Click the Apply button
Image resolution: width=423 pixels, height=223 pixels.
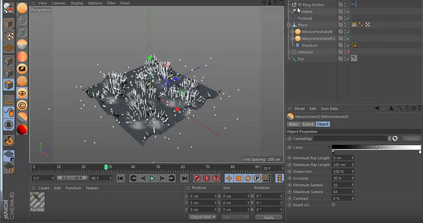coord(268,217)
